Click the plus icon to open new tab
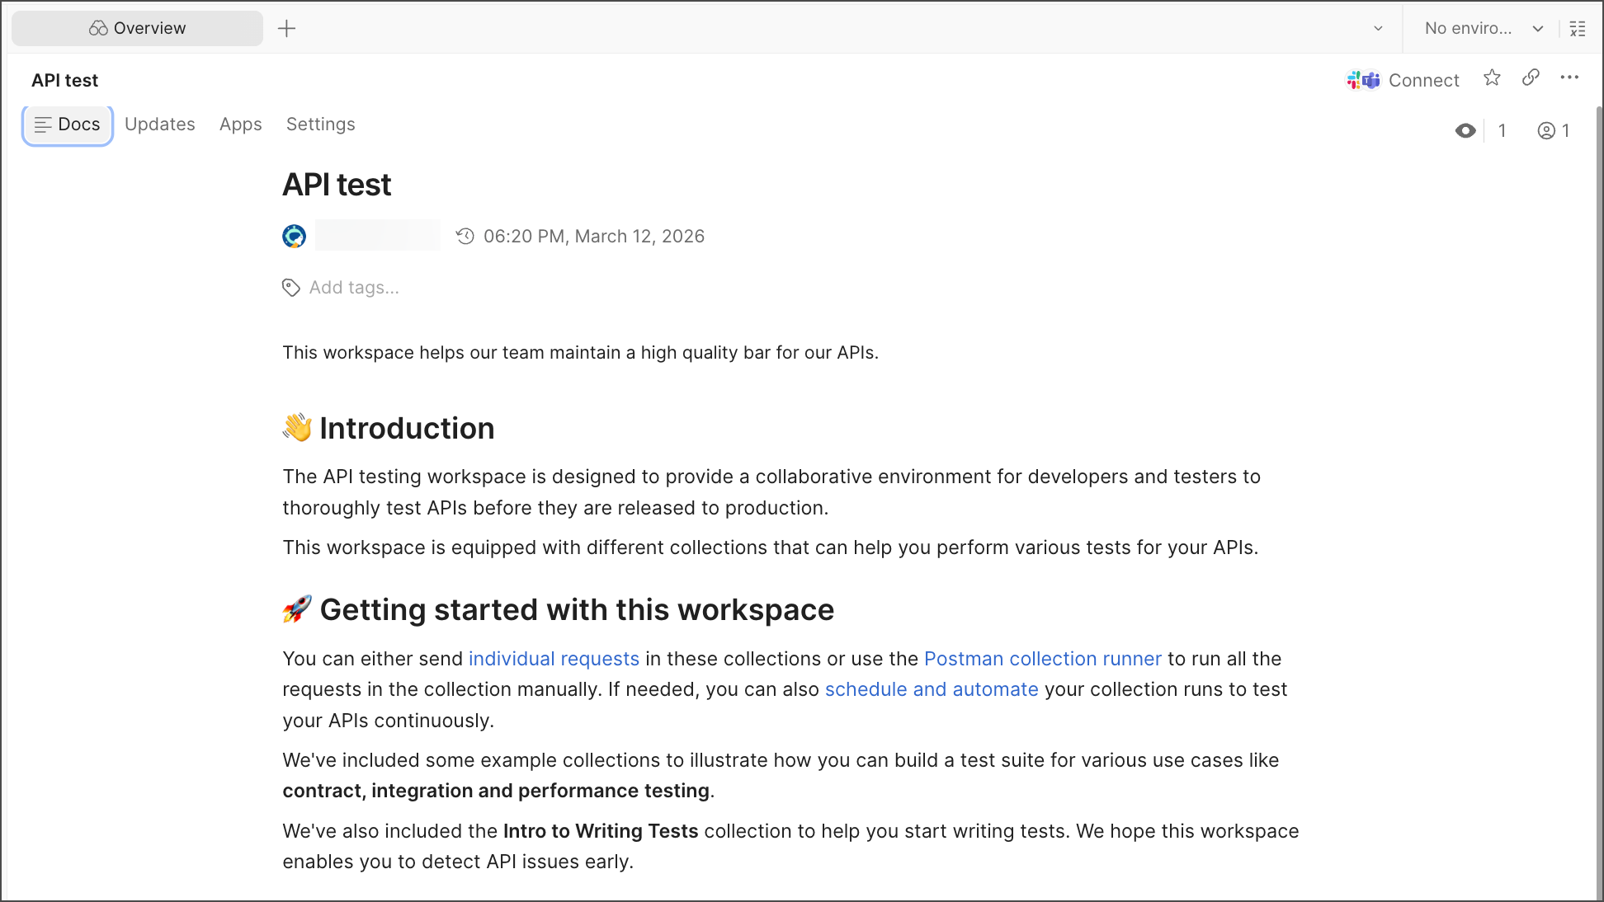The height and width of the screenshot is (902, 1604). [x=286, y=29]
